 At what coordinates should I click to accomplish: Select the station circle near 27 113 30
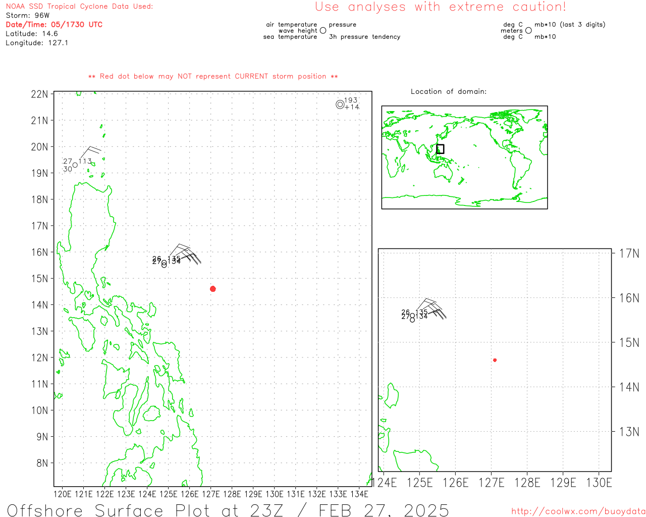click(75, 165)
